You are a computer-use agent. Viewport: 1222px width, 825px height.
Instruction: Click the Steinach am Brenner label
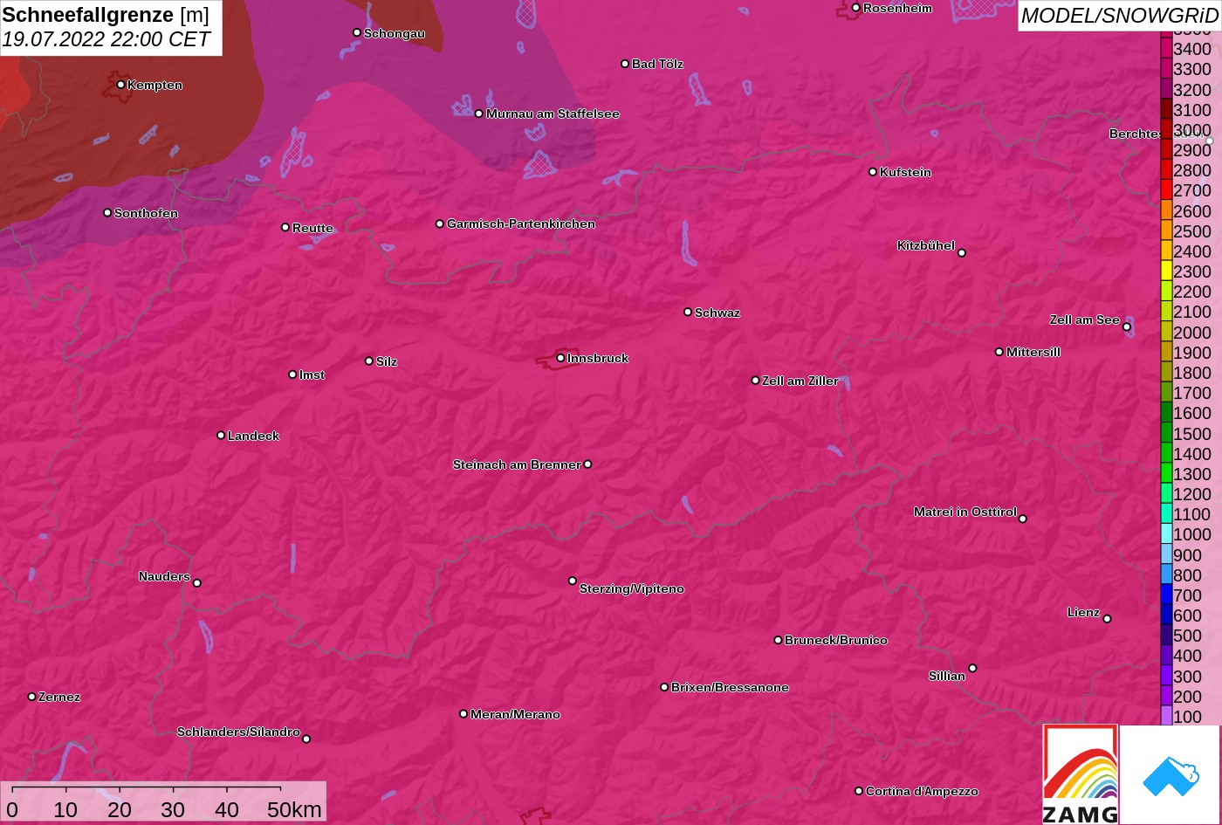point(517,464)
